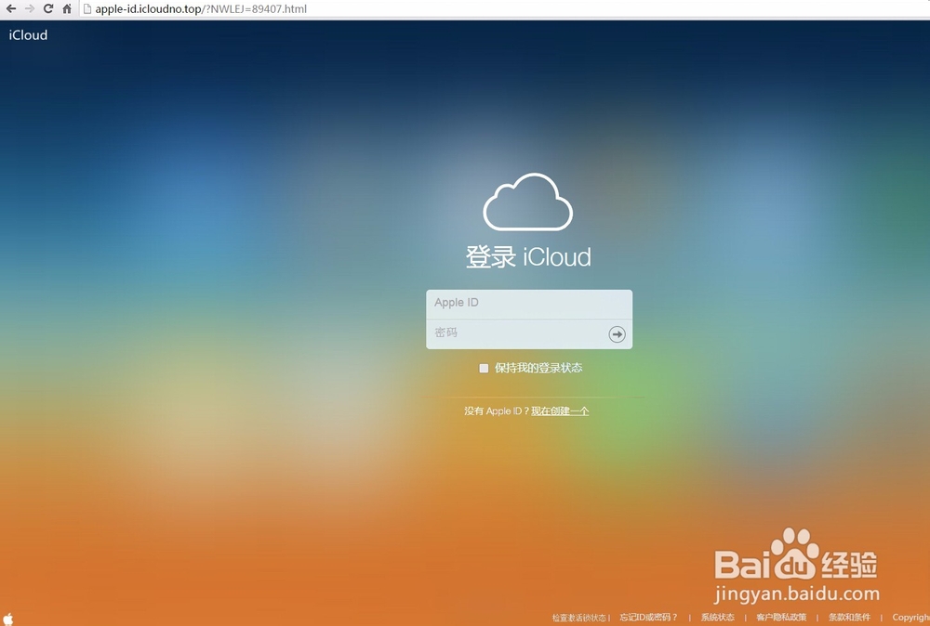
Task: Click the Apple logo in the footer
Action: (x=8, y=619)
